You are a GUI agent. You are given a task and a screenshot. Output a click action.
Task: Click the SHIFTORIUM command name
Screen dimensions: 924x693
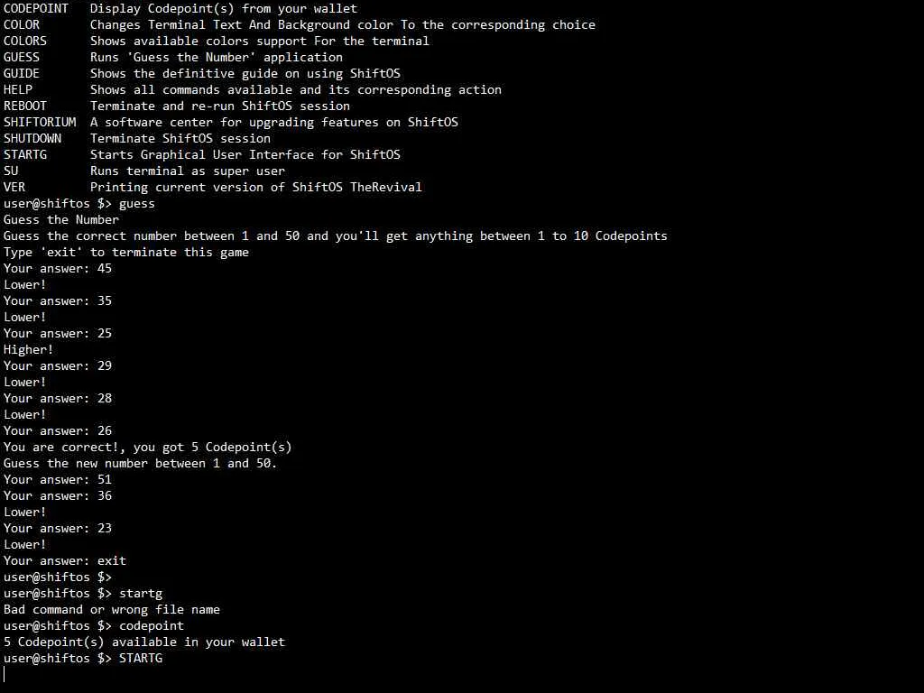40,122
